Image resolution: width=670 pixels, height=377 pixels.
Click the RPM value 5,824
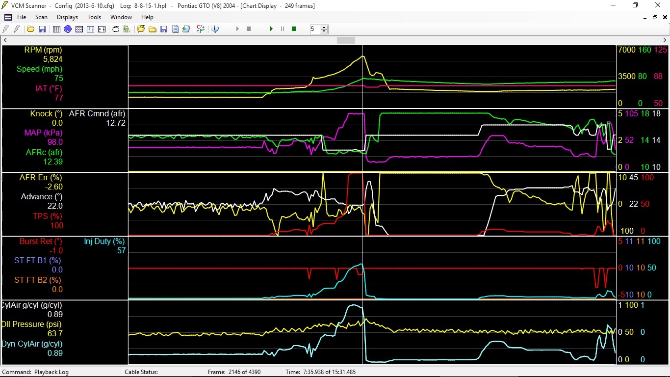tap(52, 59)
